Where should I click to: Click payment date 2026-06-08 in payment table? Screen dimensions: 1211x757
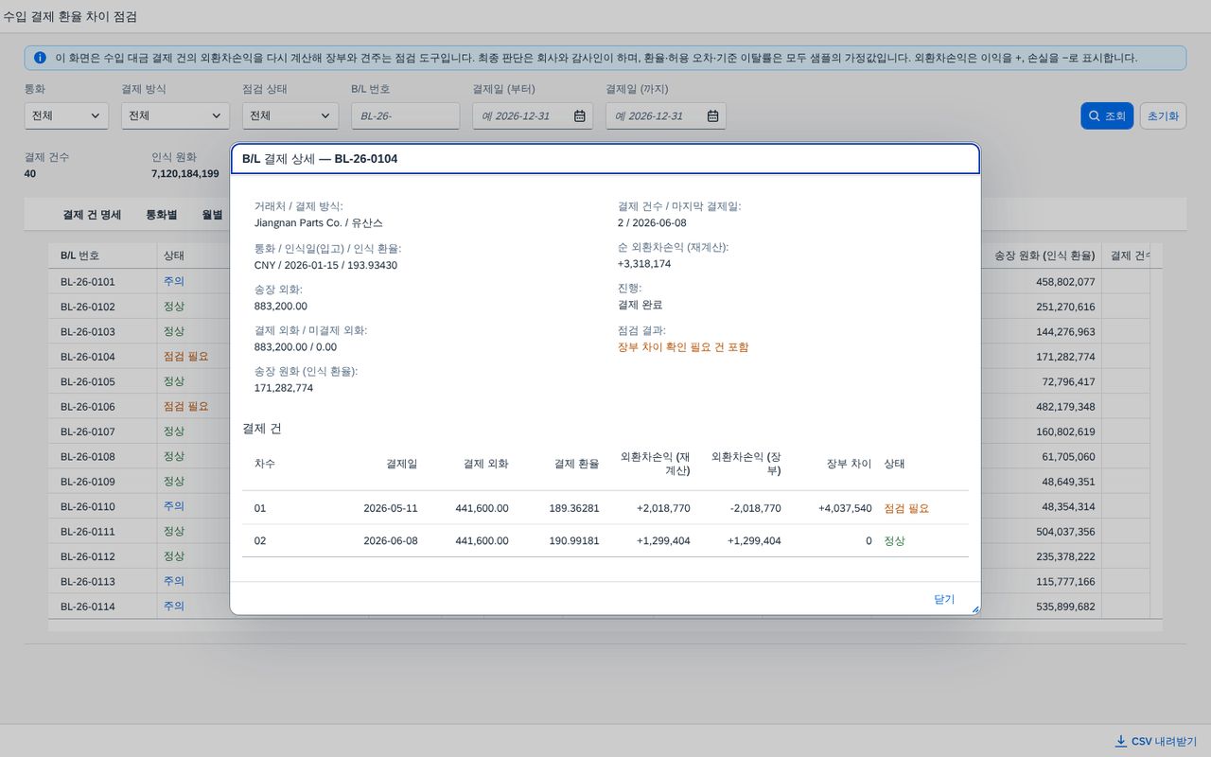(390, 541)
